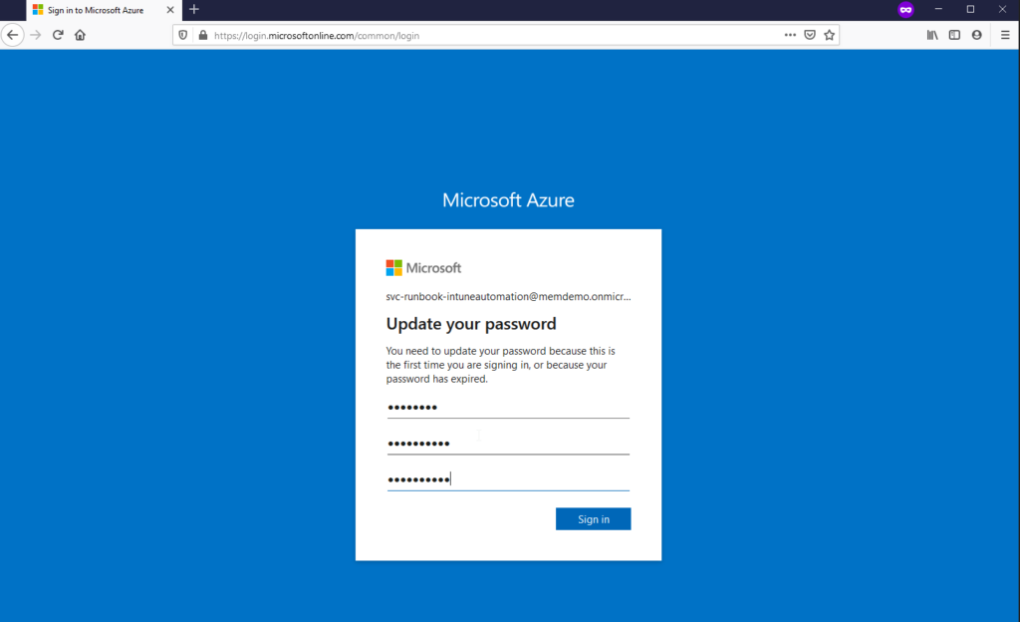Open a new tab with plus
Screen dimensions: 1020x622
tap(194, 10)
